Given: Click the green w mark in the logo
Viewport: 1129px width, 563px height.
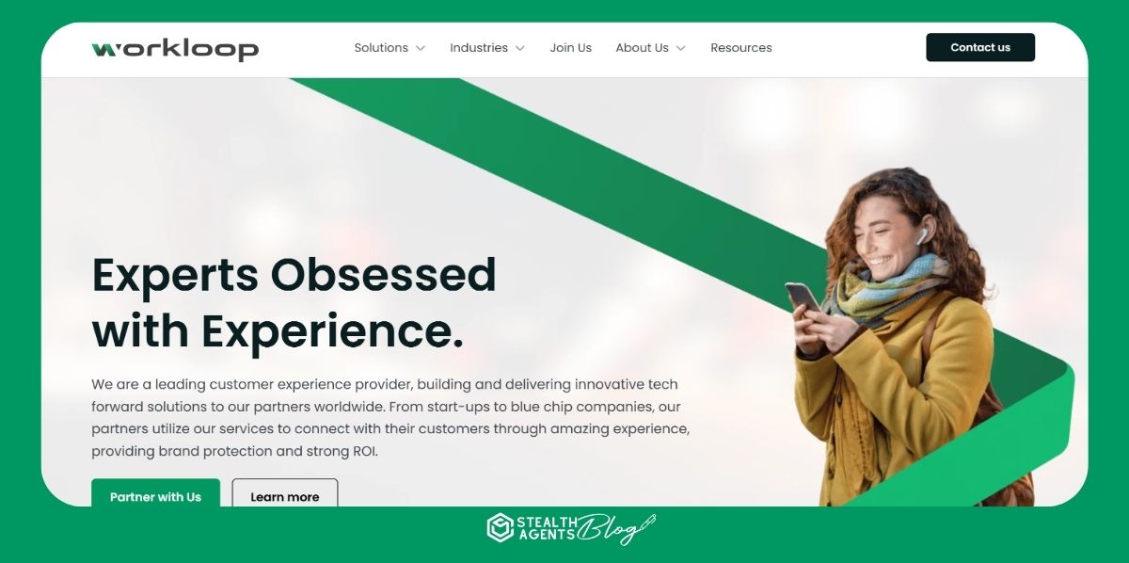Looking at the screenshot, I should click(x=103, y=49).
